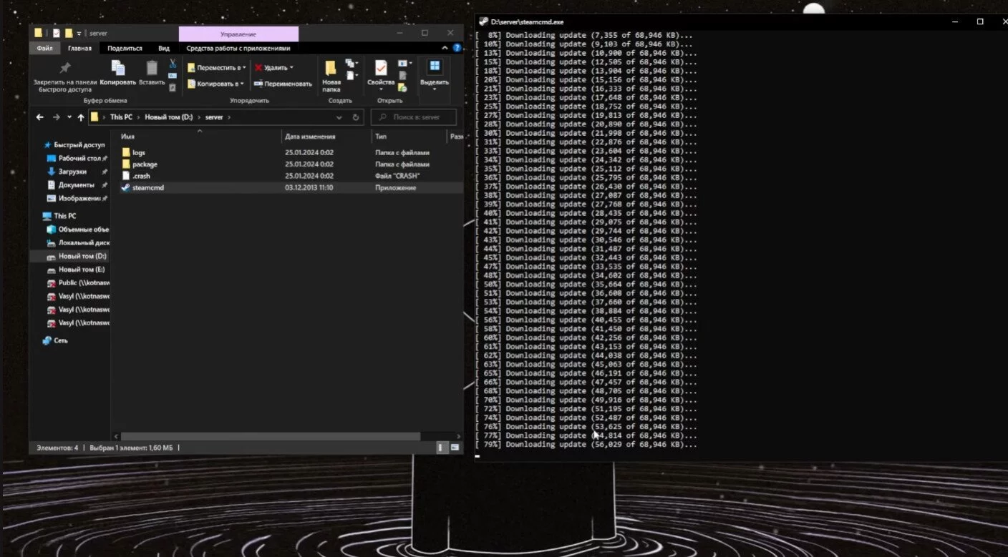The image size is (1008, 557).
Task: Switch to details view icon in status bar
Action: [441, 448]
